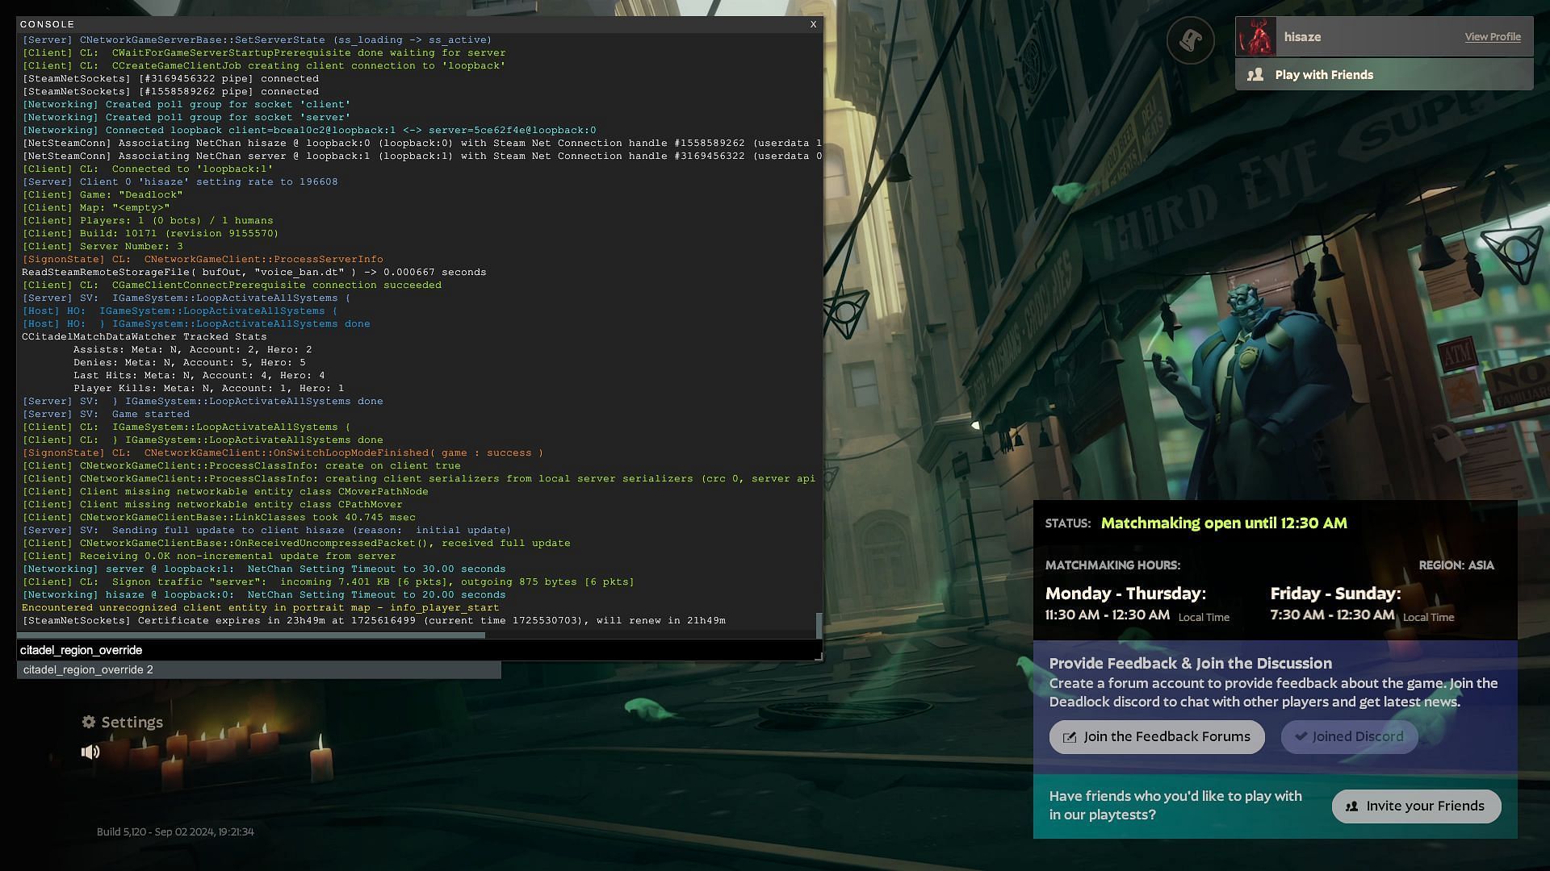Click console line about SteamNetSockets Certificate expires
Screen dimensions: 1550x871
[x=374, y=620]
